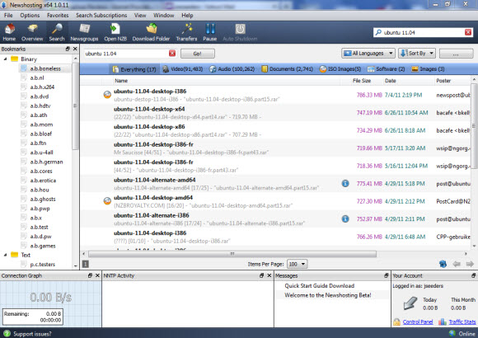Click the results list vertical scrollbar
Viewport: 478px width, 338px height.
tap(474, 125)
